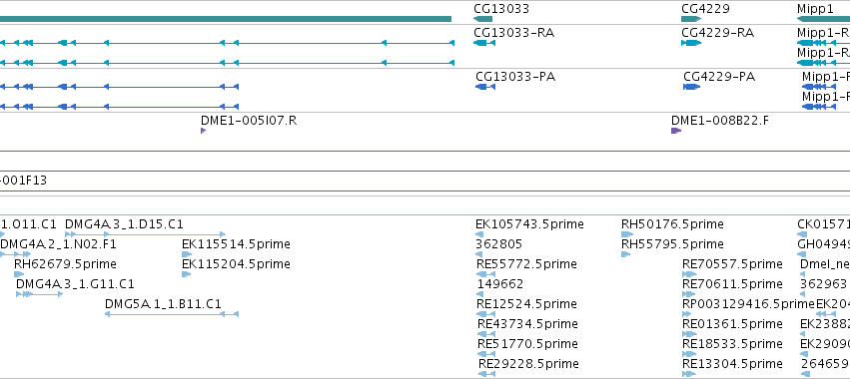Select the CG13033-PA protein glyph
Image resolution: width=850 pixels, height=379 pixels.
click(x=485, y=87)
